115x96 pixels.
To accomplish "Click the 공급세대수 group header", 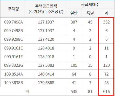I will (90, 5).
